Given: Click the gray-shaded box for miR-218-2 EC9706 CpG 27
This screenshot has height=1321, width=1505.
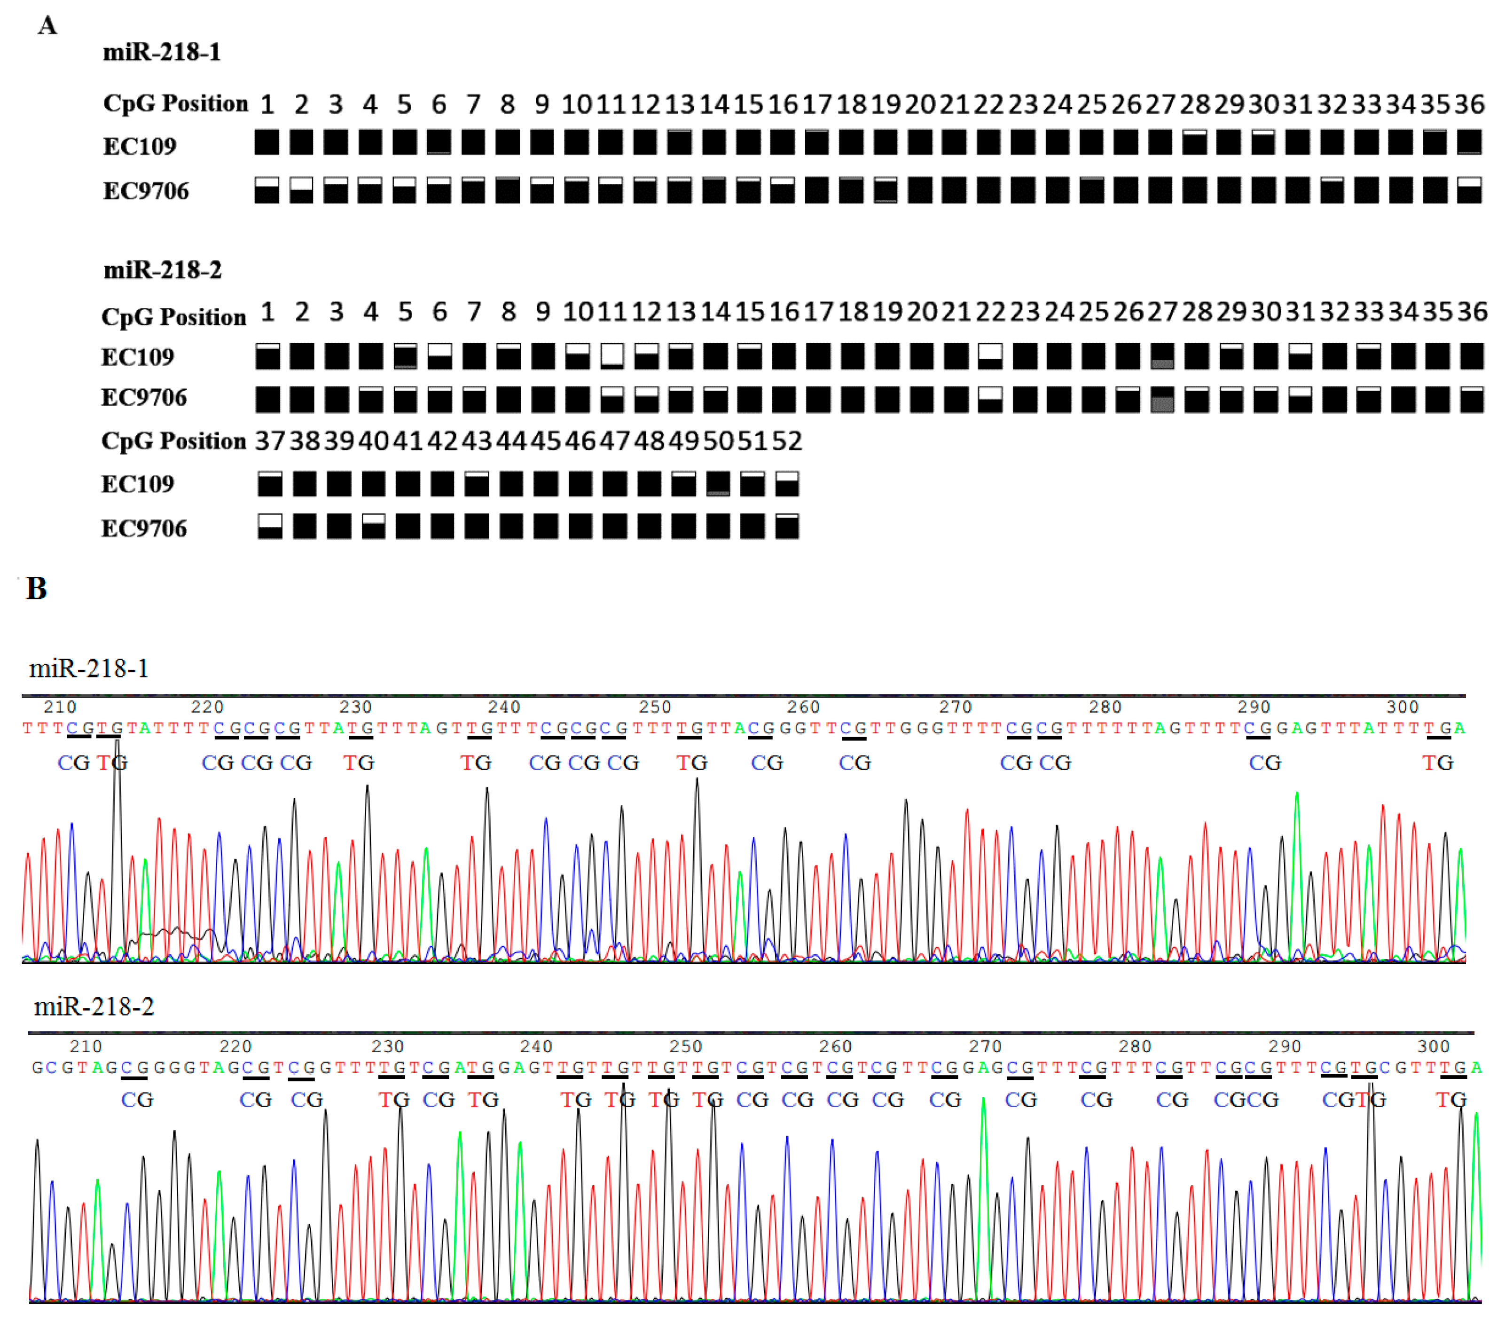Looking at the screenshot, I should pos(1162,401).
